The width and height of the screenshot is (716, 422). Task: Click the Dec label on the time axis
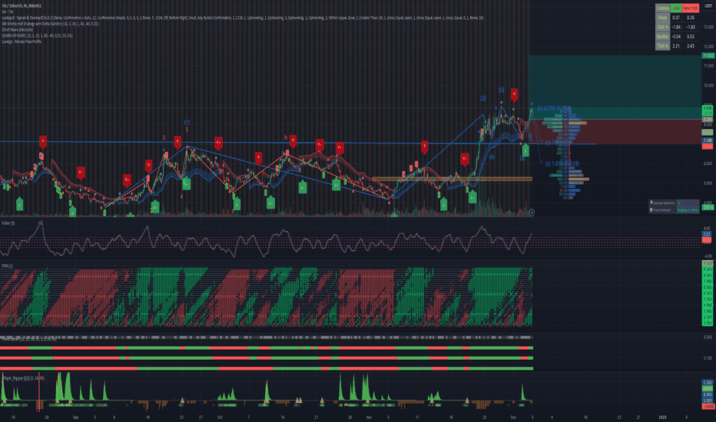tap(513, 417)
